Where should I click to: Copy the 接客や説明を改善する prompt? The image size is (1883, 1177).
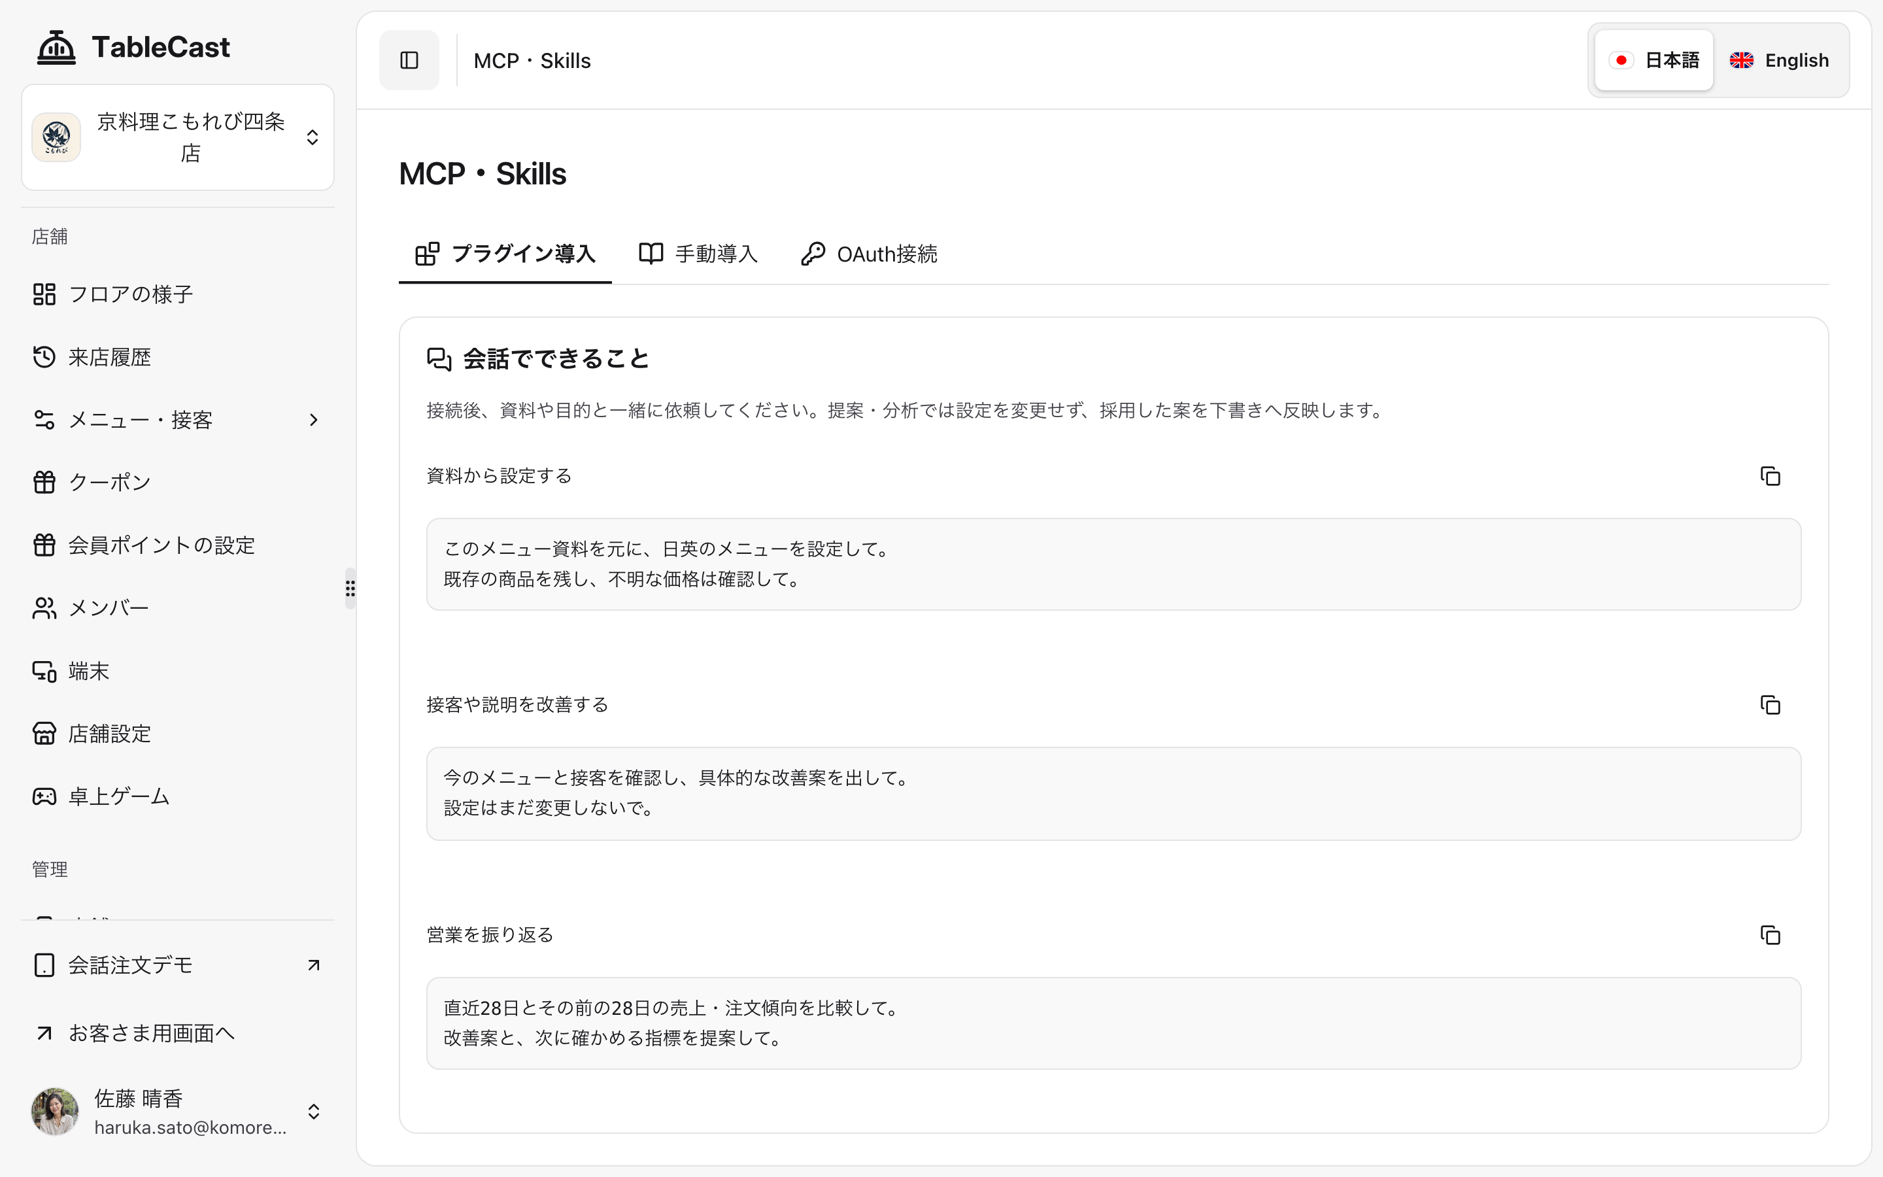click(x=1770, y=704)
